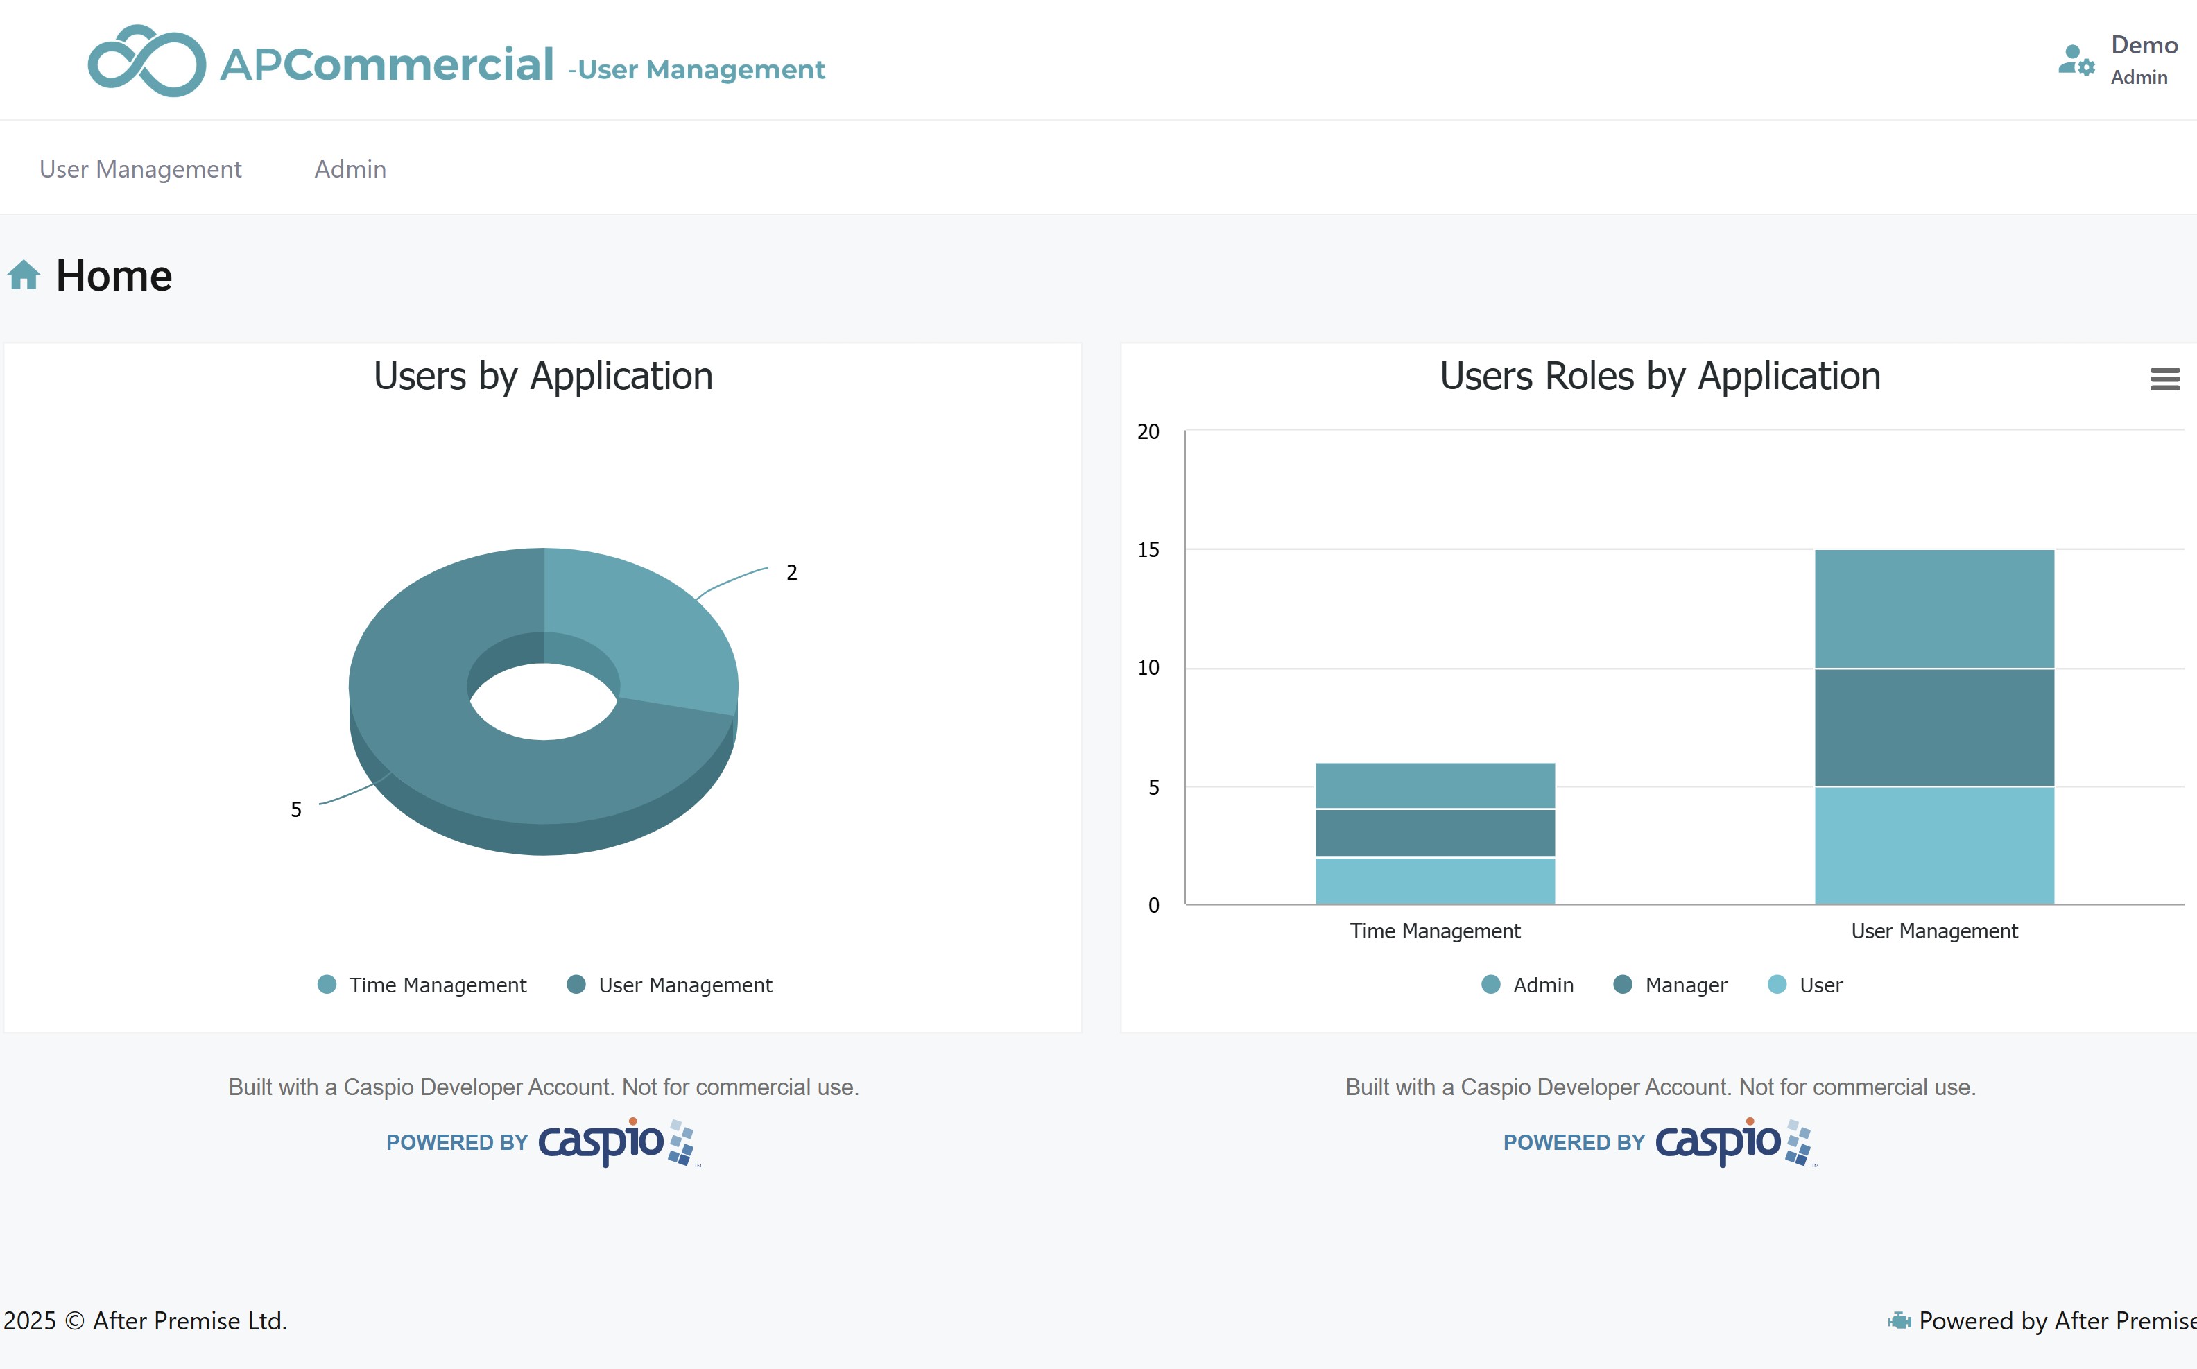The height and width of the screenshot is (1369, 2197).
Task: Click the Home house icon
Action: (23, 275)
